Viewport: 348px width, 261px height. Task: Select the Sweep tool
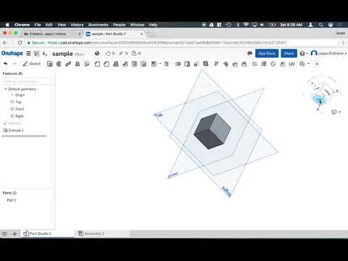point(68,64)
